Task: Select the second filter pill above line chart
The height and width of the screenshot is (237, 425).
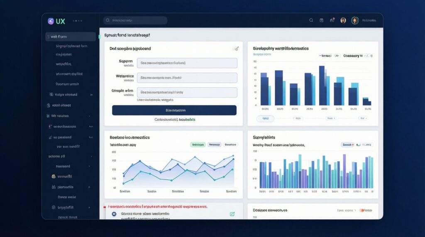Action: pos(214,144)
